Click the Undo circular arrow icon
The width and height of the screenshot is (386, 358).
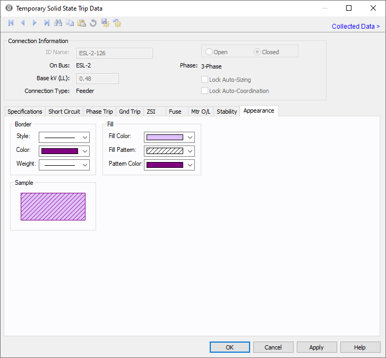tap(93, 23)
